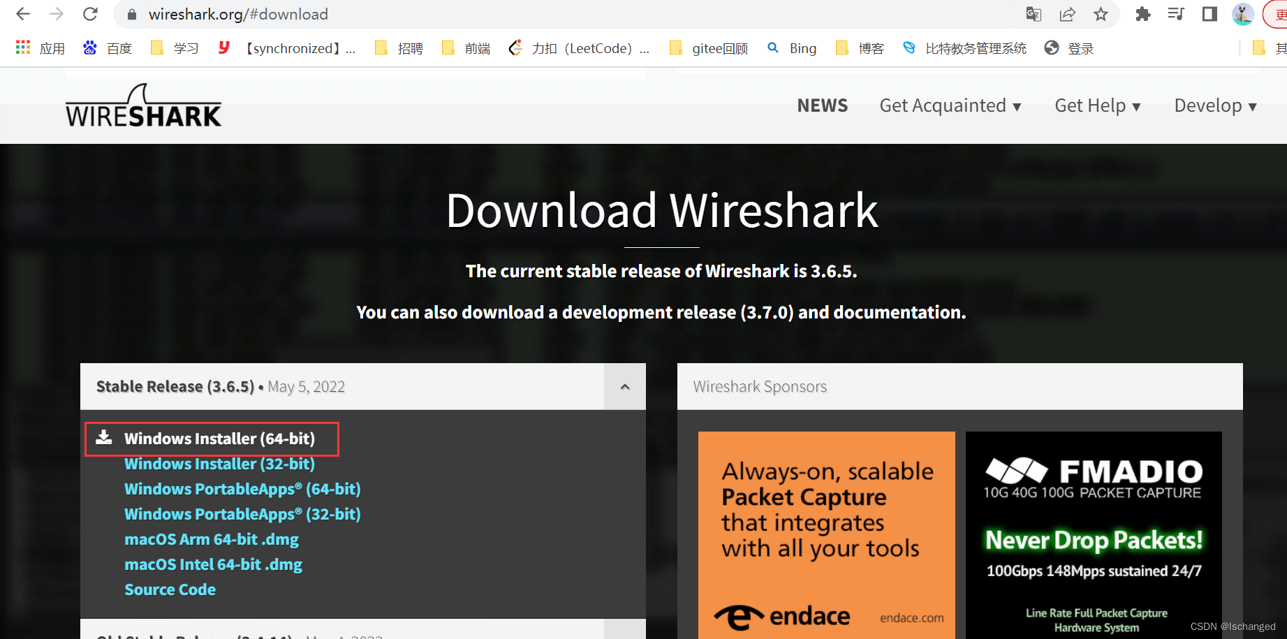Click the Wireshark shark fin logo
The height and width of the screenshot is (639, 1287).
pos(143,106)
